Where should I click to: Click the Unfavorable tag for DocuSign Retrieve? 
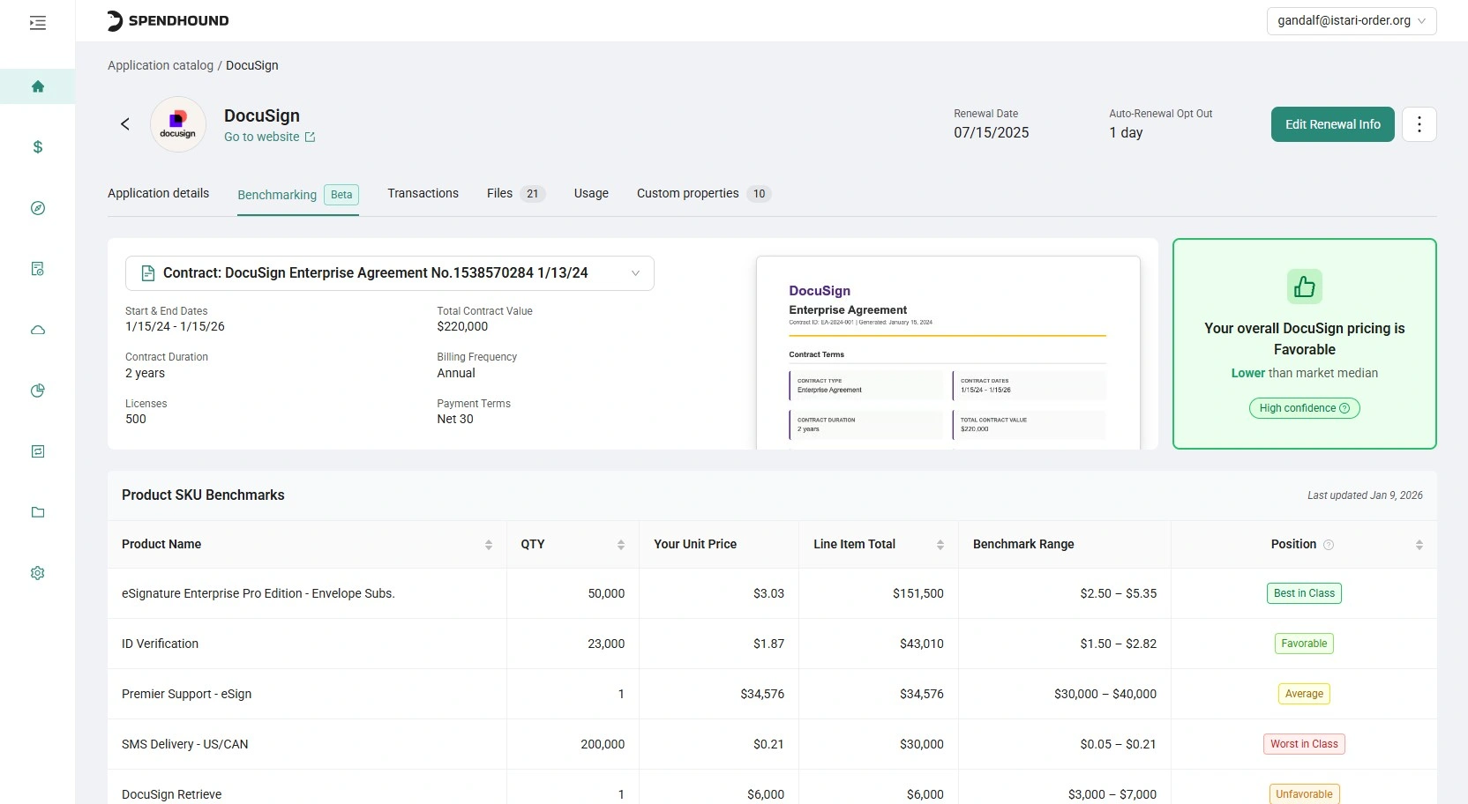(x=1304, y=794)
